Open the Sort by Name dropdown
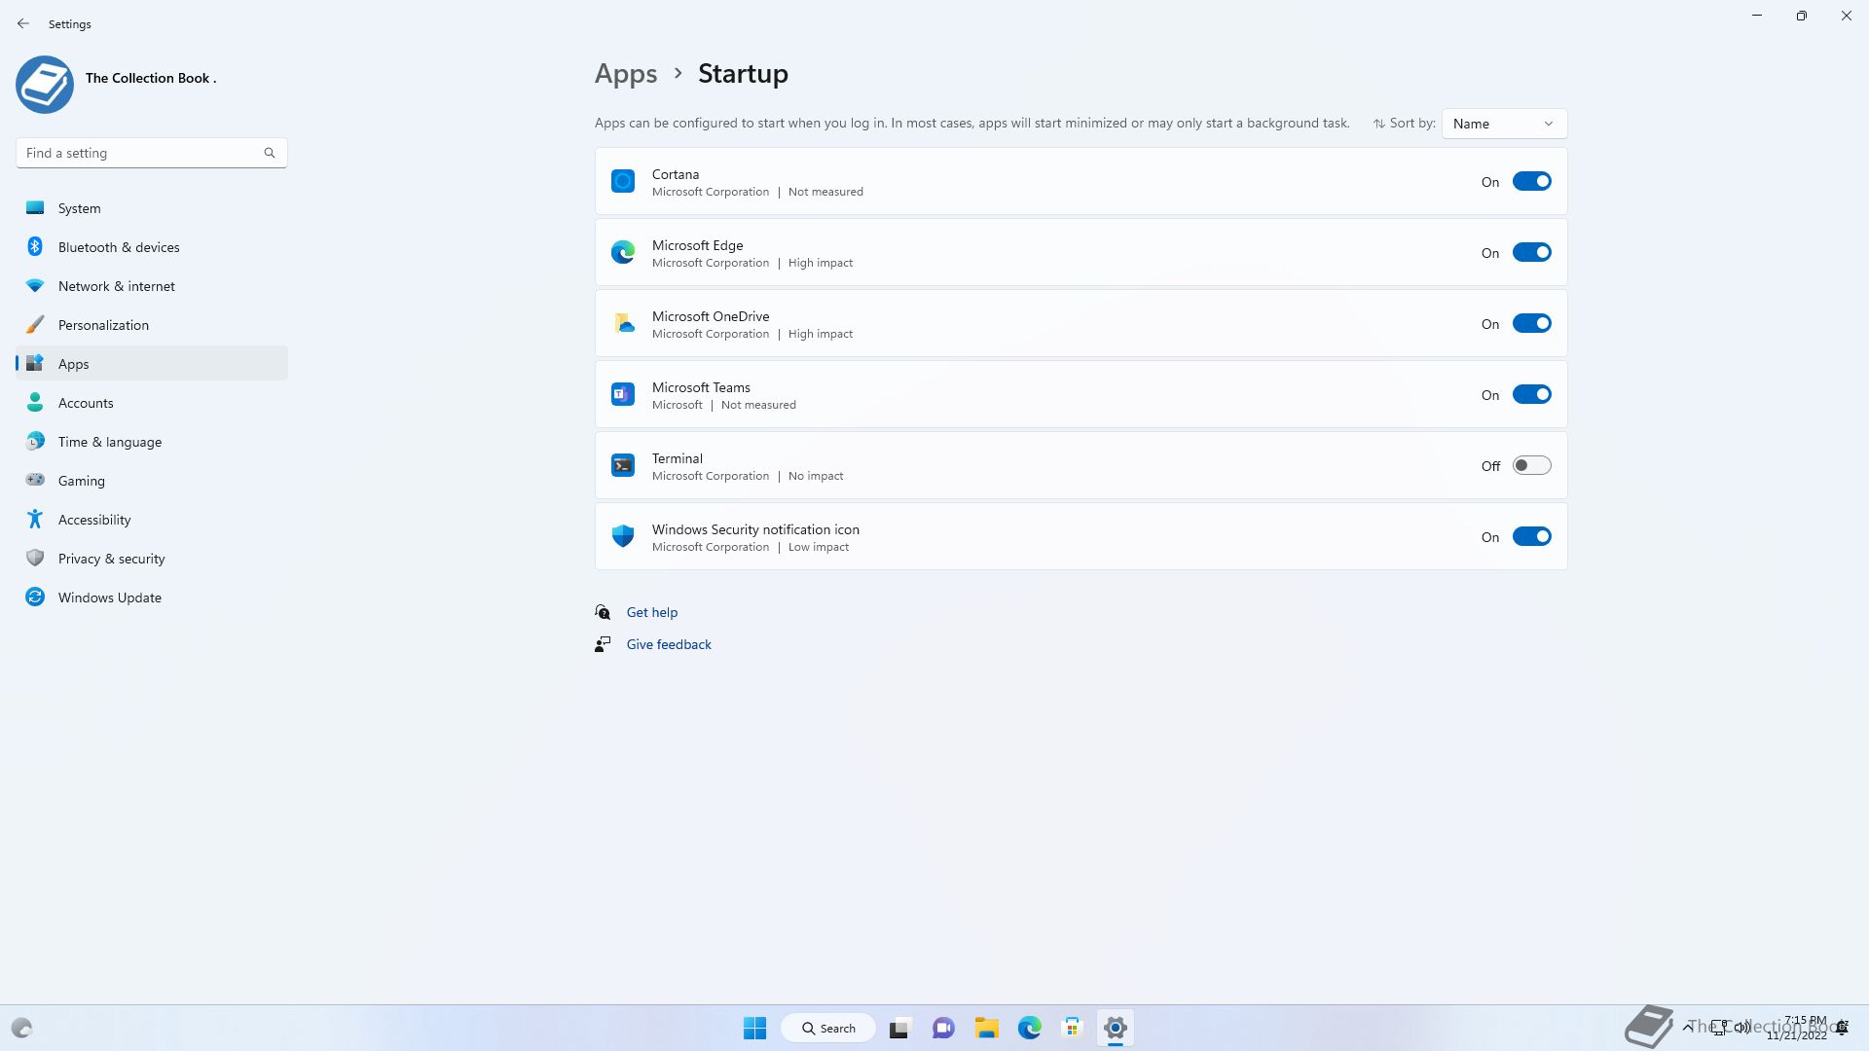Viewport: 1869px width, 1051px height. point(1504,124)
